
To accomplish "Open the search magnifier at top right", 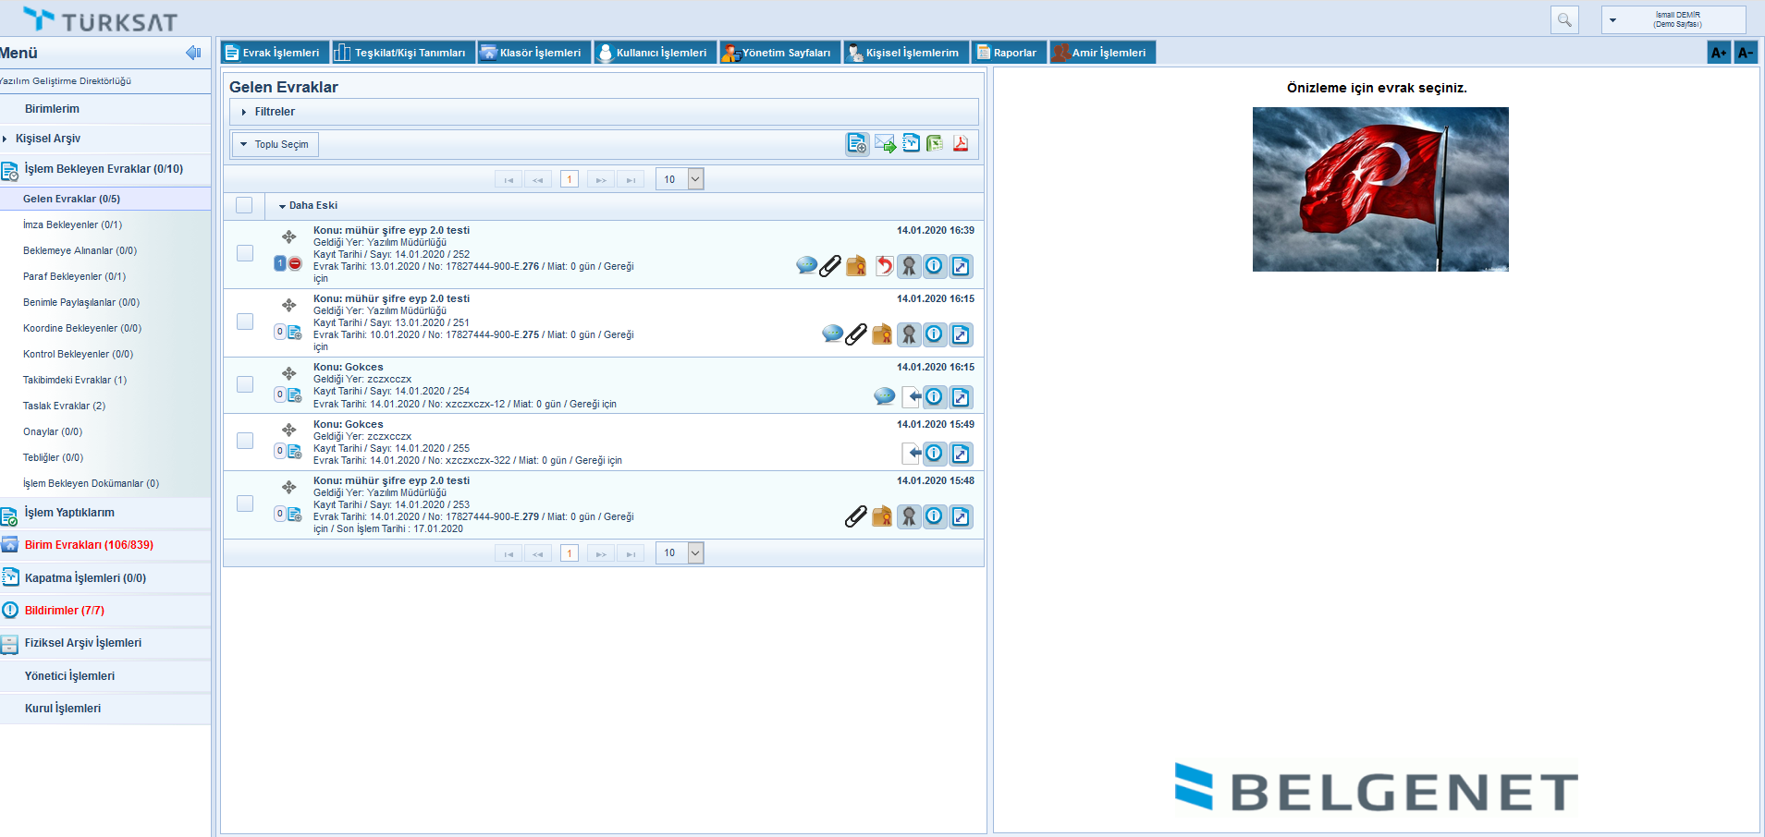I will click(x=1564, y=19).
